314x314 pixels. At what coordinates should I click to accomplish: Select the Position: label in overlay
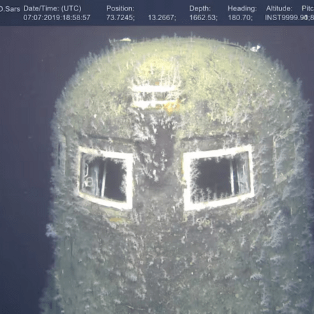pyautogui.click(x=120, y=8)
